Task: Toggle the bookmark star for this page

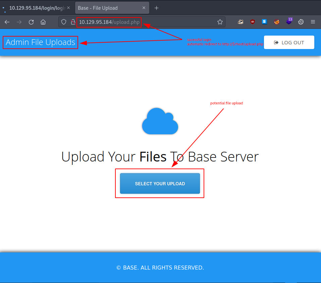Action: pyautogui.click(x=220, y=22)
